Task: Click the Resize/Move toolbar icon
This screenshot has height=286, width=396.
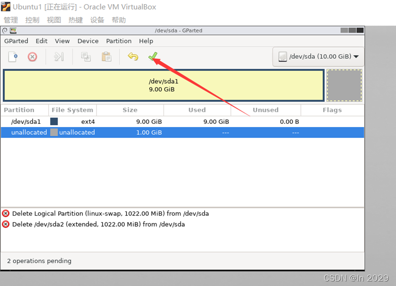Action: click(59, 57)
